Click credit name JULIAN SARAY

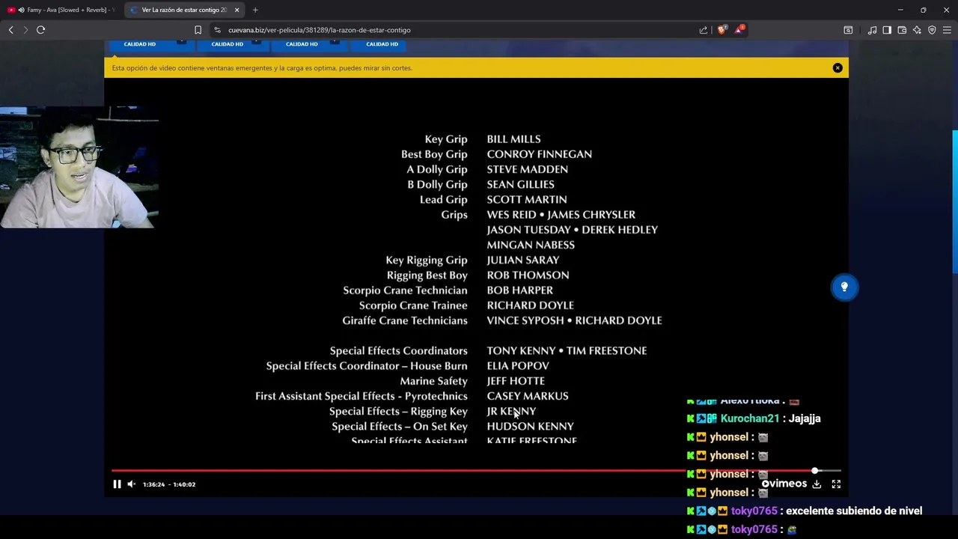pos(523,260)
